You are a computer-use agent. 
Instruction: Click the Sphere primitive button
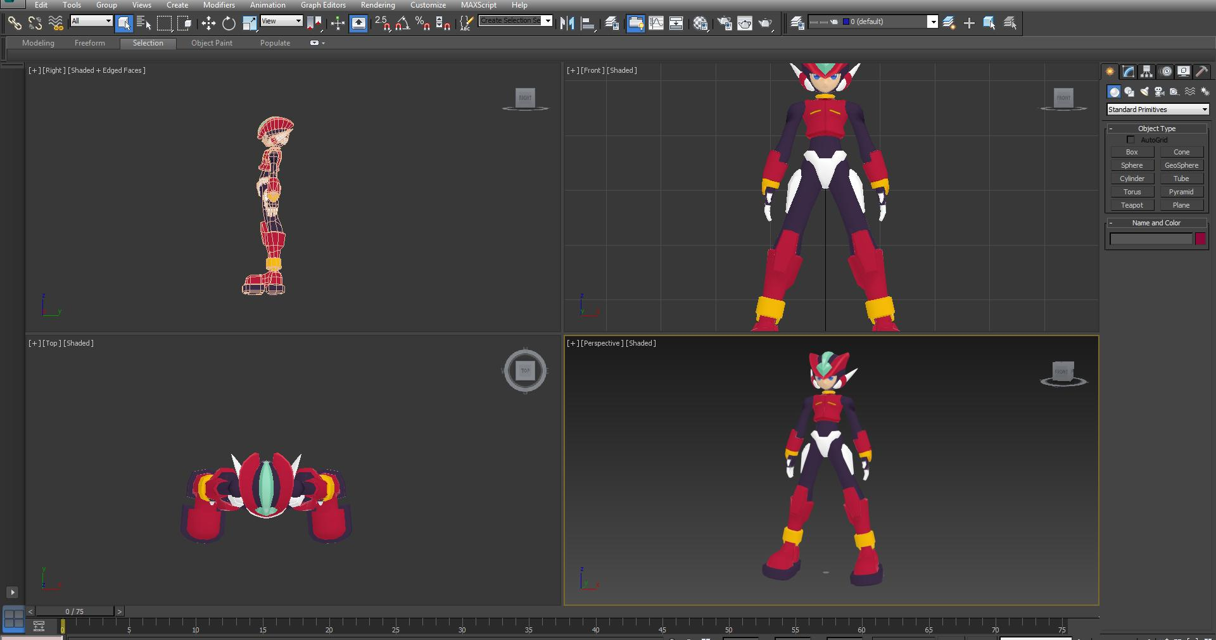coord(1132,165)
